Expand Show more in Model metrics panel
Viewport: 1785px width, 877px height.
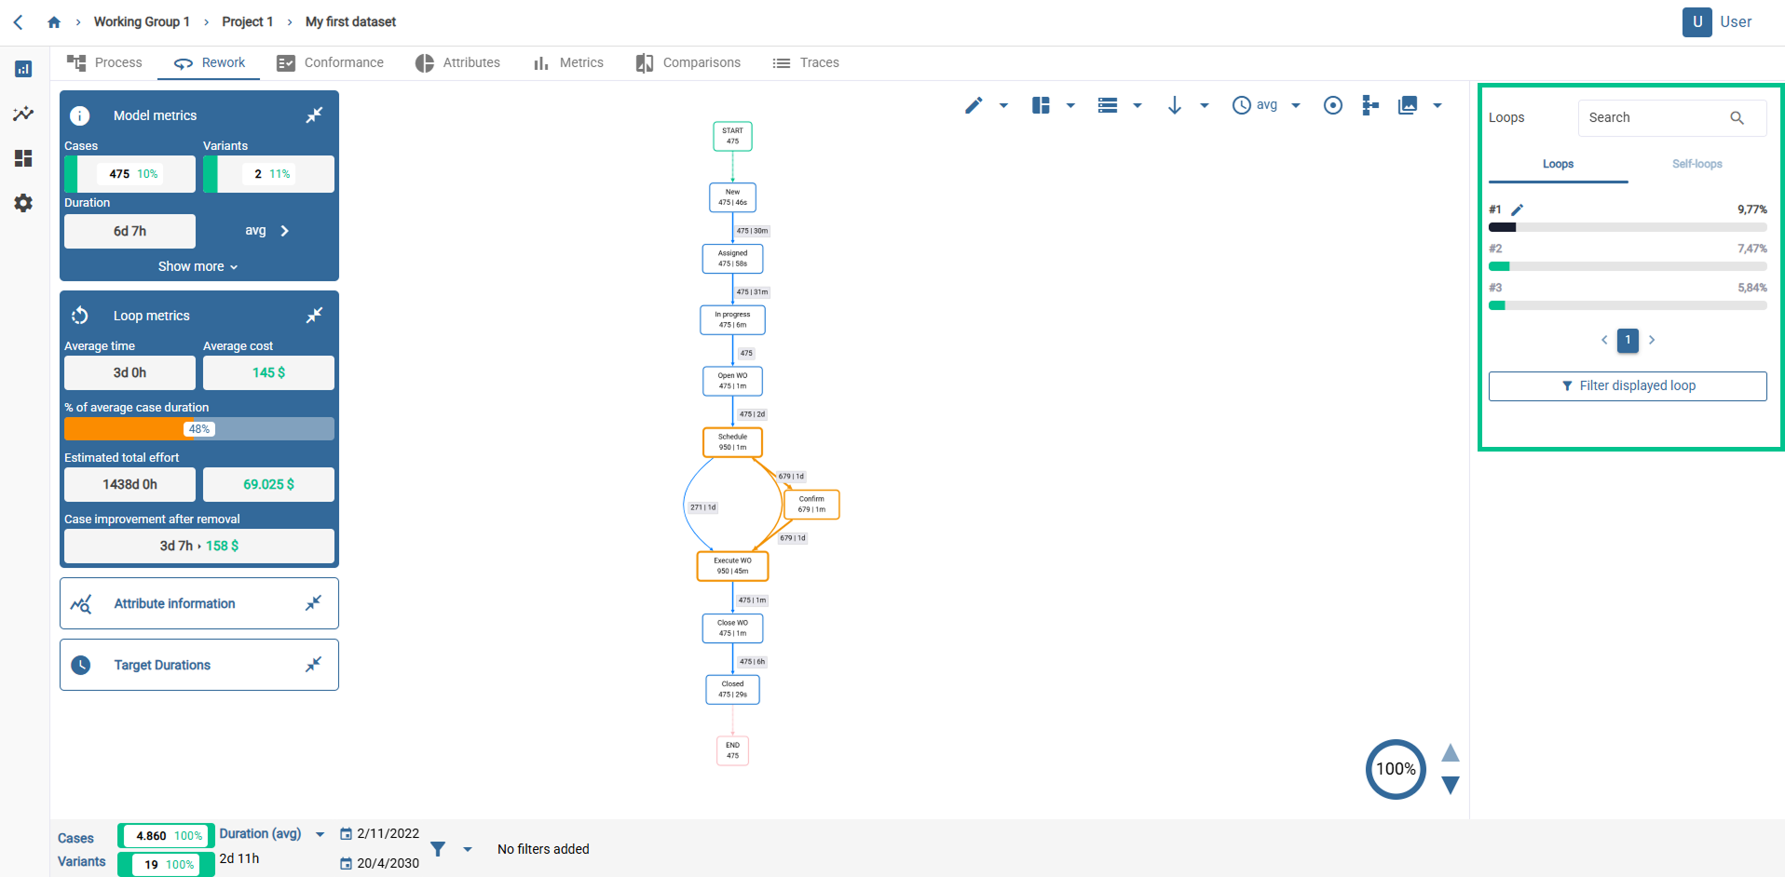click(x=197, y=266)
